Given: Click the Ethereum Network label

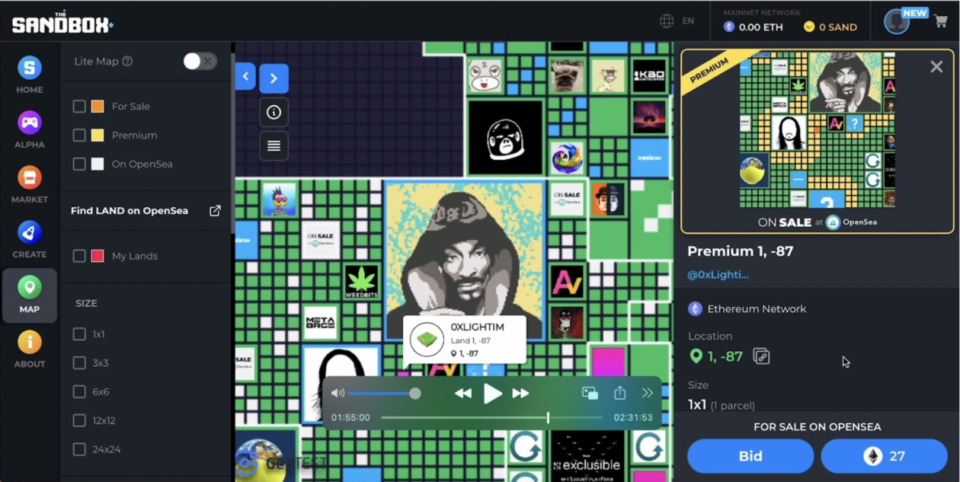Looking at the screenshot, I should coord(757,308).
